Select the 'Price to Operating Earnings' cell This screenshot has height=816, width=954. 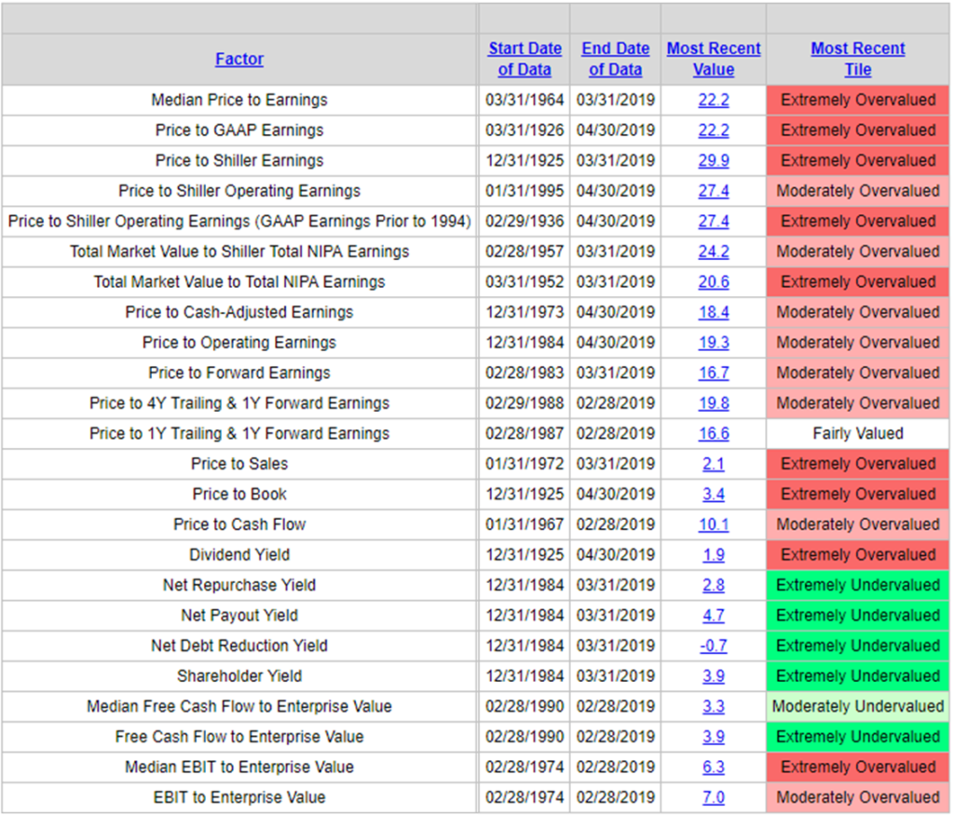239,343
